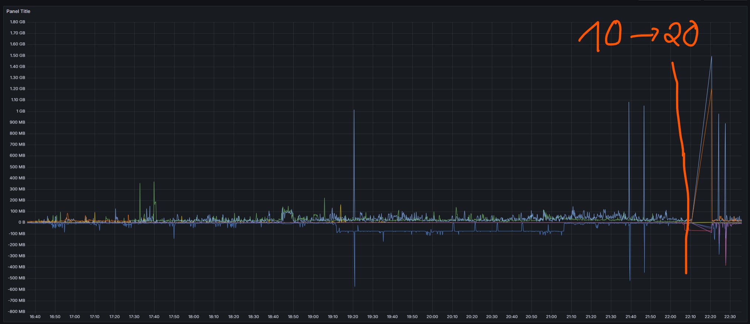Click the 1.30 GB y-axis label

17,78
